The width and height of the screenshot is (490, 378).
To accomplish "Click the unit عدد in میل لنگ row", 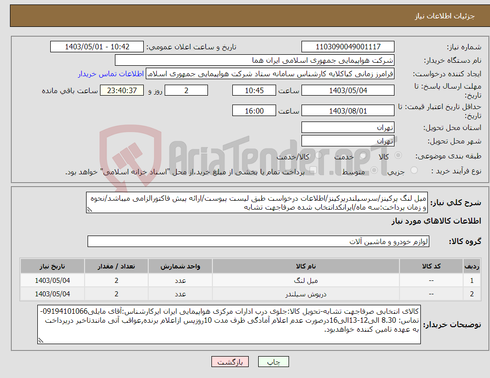I will (x=180, y=280).
